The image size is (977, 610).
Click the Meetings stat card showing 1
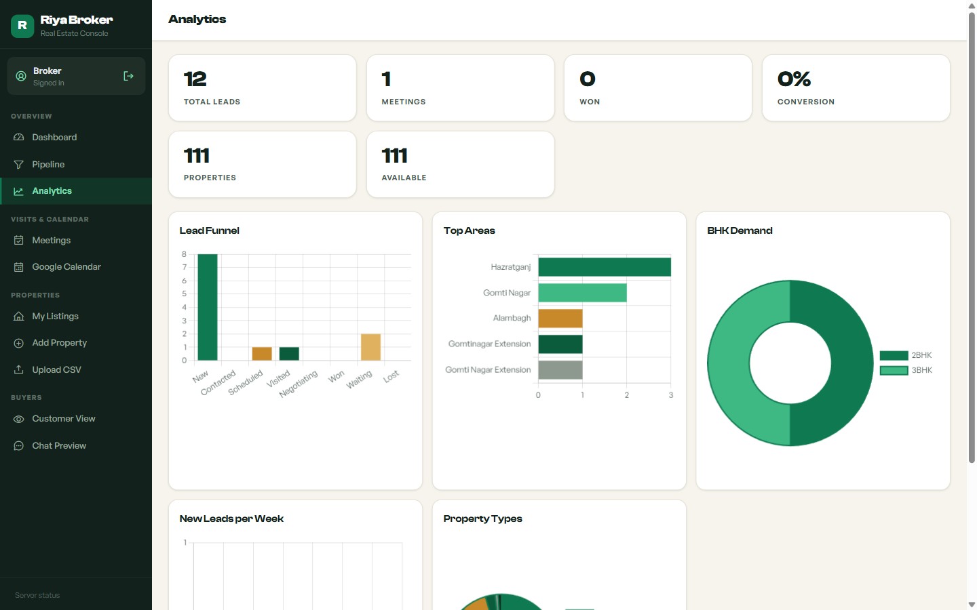tap(461, 88)
